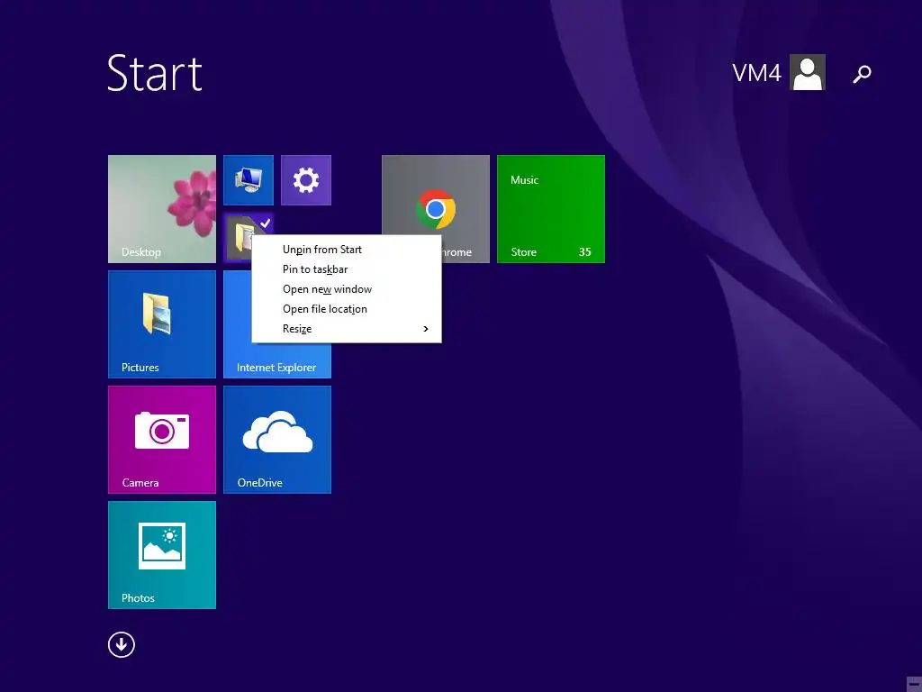The image size is (922, 692).
Task: Open the This PC computer tile
Action: pyautogui.click(x=249, y=180)
